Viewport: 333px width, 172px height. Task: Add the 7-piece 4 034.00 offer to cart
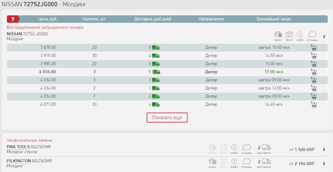tap(314, 96)
